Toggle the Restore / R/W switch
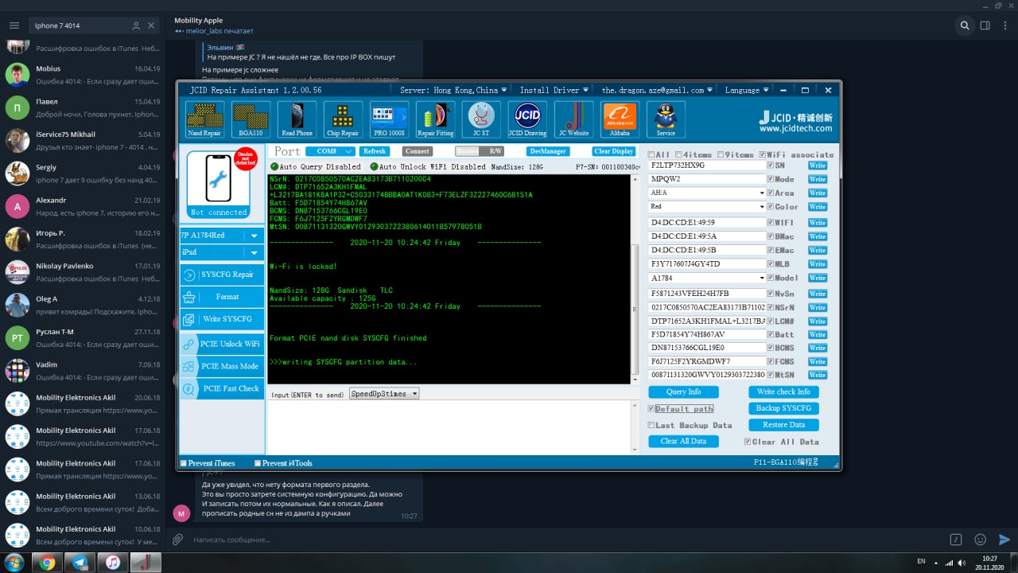The width and height of the screenshot is (1018, 573). (480, 151)
